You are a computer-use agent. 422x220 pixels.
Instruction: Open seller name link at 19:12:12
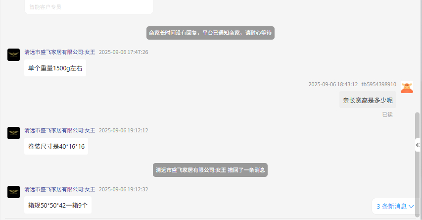(x=60, y=130)
